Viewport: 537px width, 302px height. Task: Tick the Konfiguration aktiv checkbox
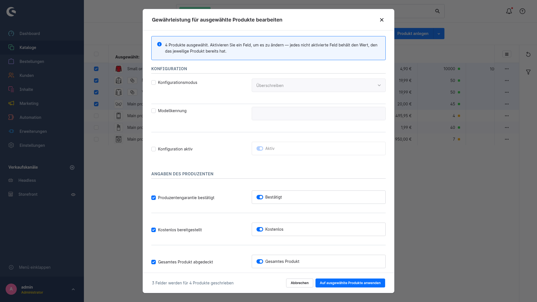coord(154,149)
